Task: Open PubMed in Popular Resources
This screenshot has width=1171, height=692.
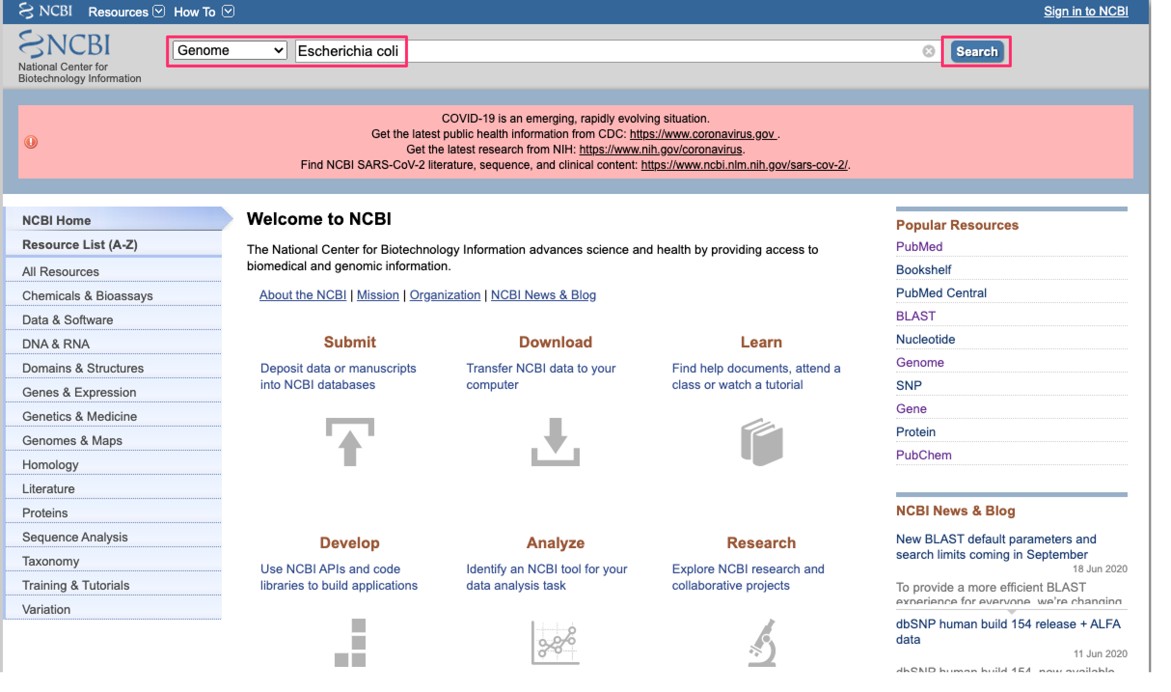Action: click(919, 247)
